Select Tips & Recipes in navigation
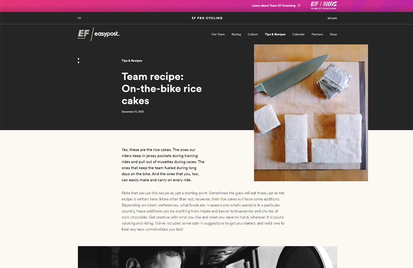This screenshot has width=413, height=268. (x=275, y=34)
